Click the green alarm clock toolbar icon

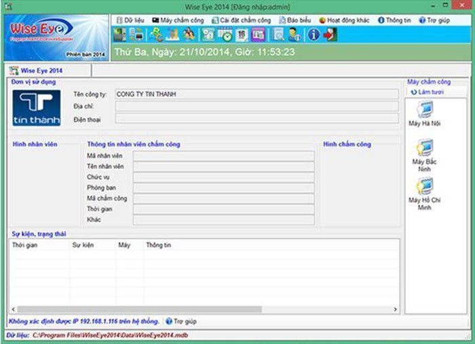(x=225, y=35)
